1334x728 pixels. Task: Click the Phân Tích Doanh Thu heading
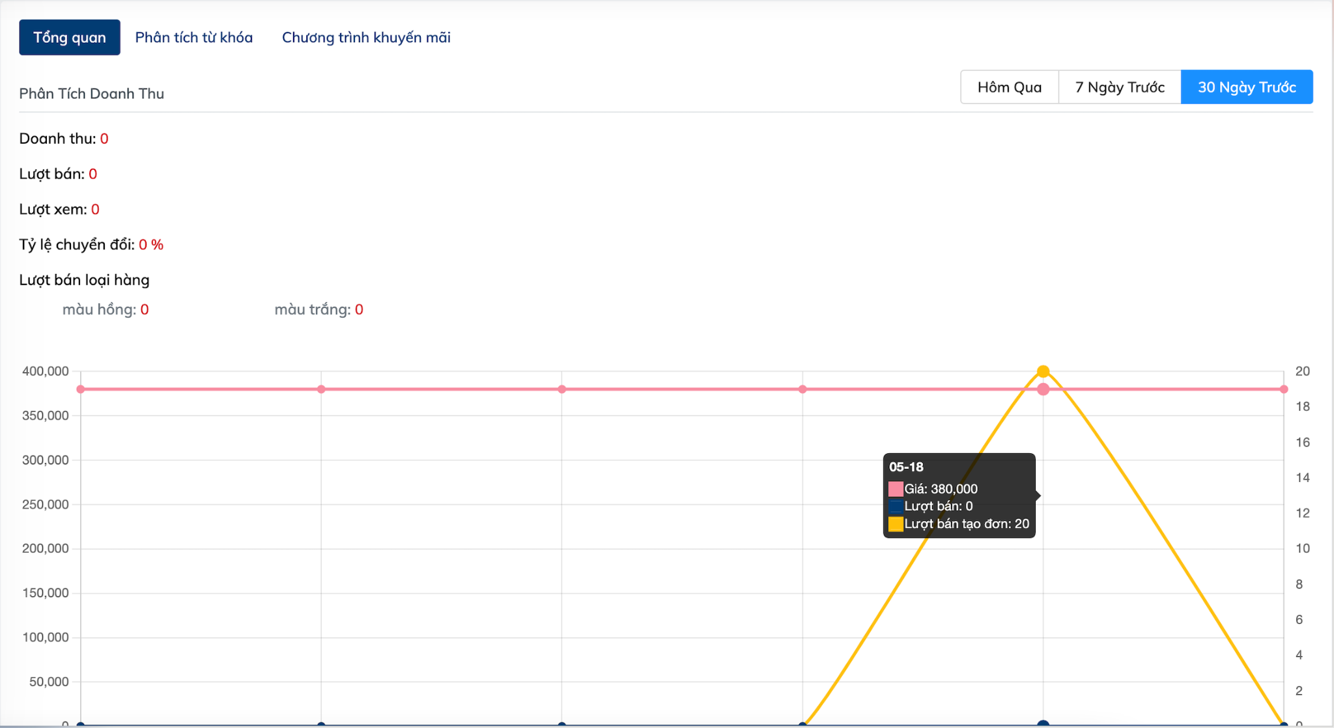point(91,94)
